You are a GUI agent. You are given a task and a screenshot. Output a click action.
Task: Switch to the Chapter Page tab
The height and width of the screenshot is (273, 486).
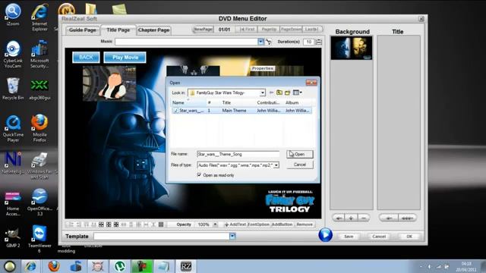[x=153, y=30]
